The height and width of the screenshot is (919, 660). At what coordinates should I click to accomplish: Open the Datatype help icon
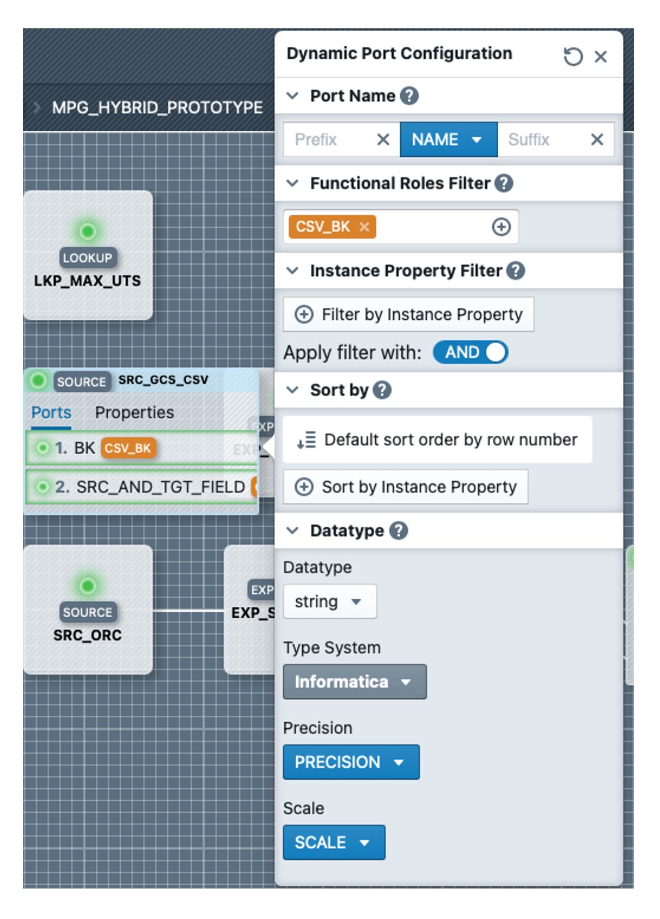pyautogui.click(x=399, y=531)
